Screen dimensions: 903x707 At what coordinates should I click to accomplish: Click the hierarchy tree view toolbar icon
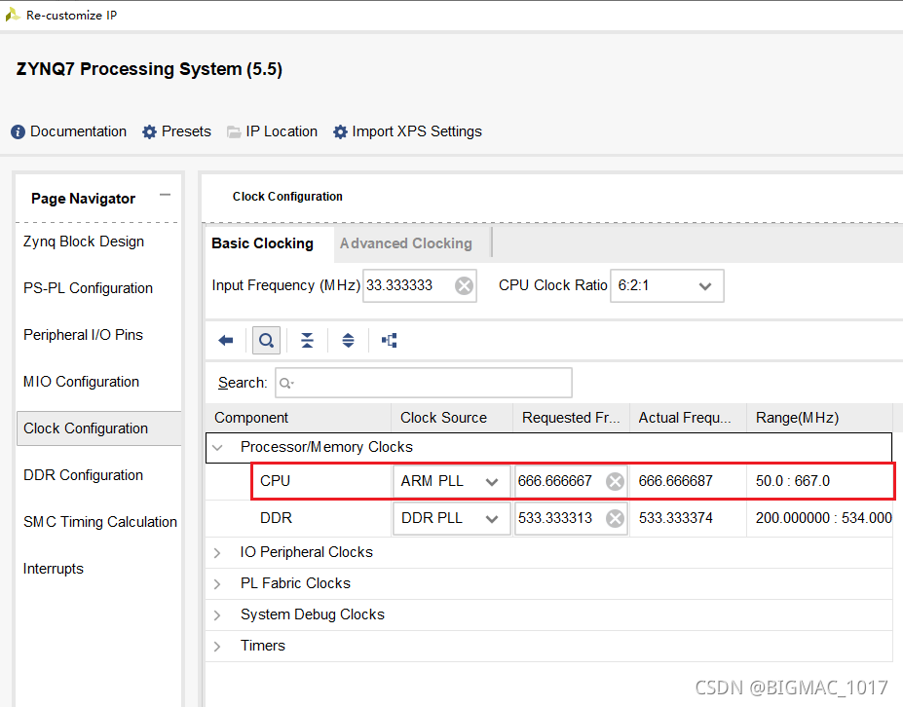coord(390,340)
